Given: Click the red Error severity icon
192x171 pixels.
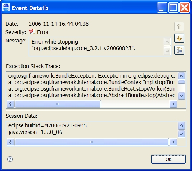Looking at the screenshot, I should click(x=32, y=32).
